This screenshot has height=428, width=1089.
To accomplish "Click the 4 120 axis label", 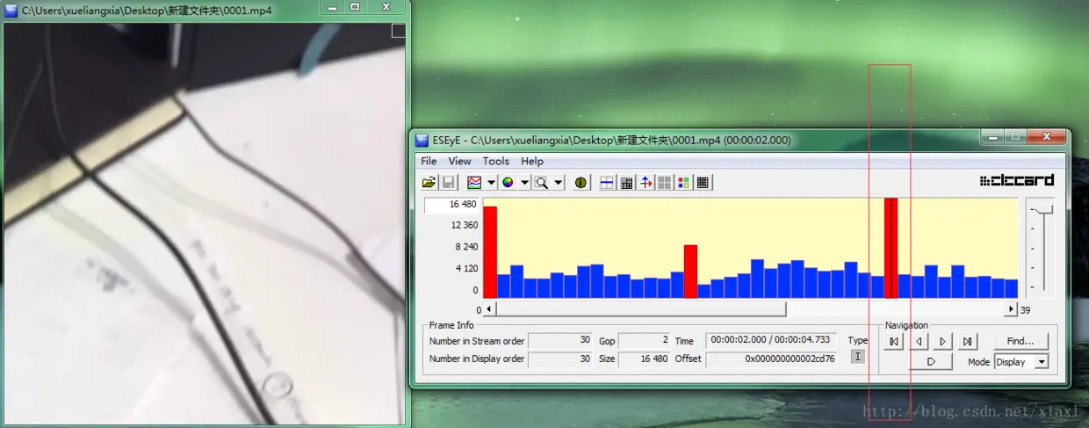I will pos(465,269).
